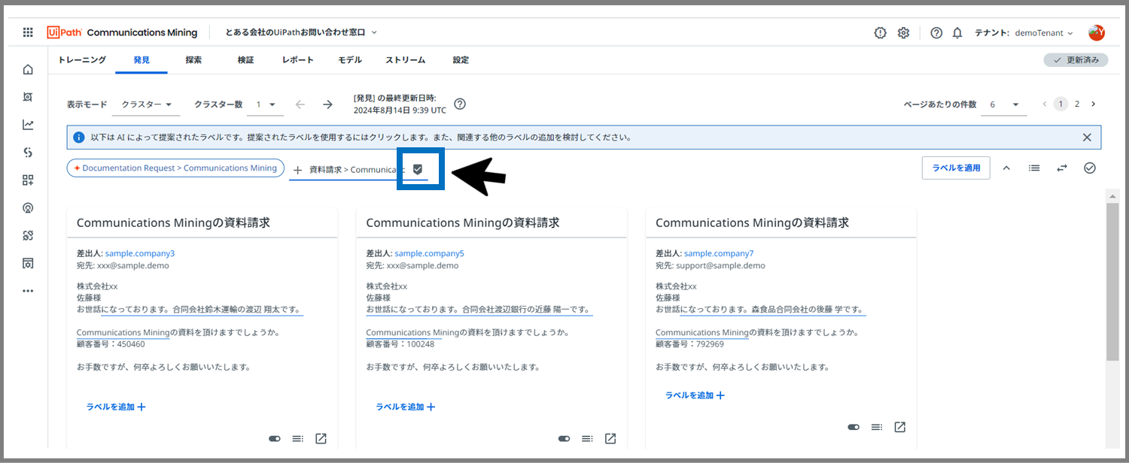Collapse the label bar with the up chevron

pyautogui.click(x=1006, y=168)
